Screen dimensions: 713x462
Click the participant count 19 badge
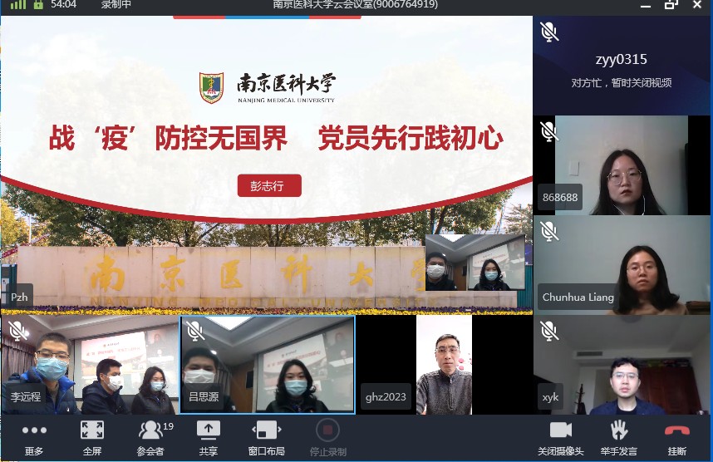point(168,426)
